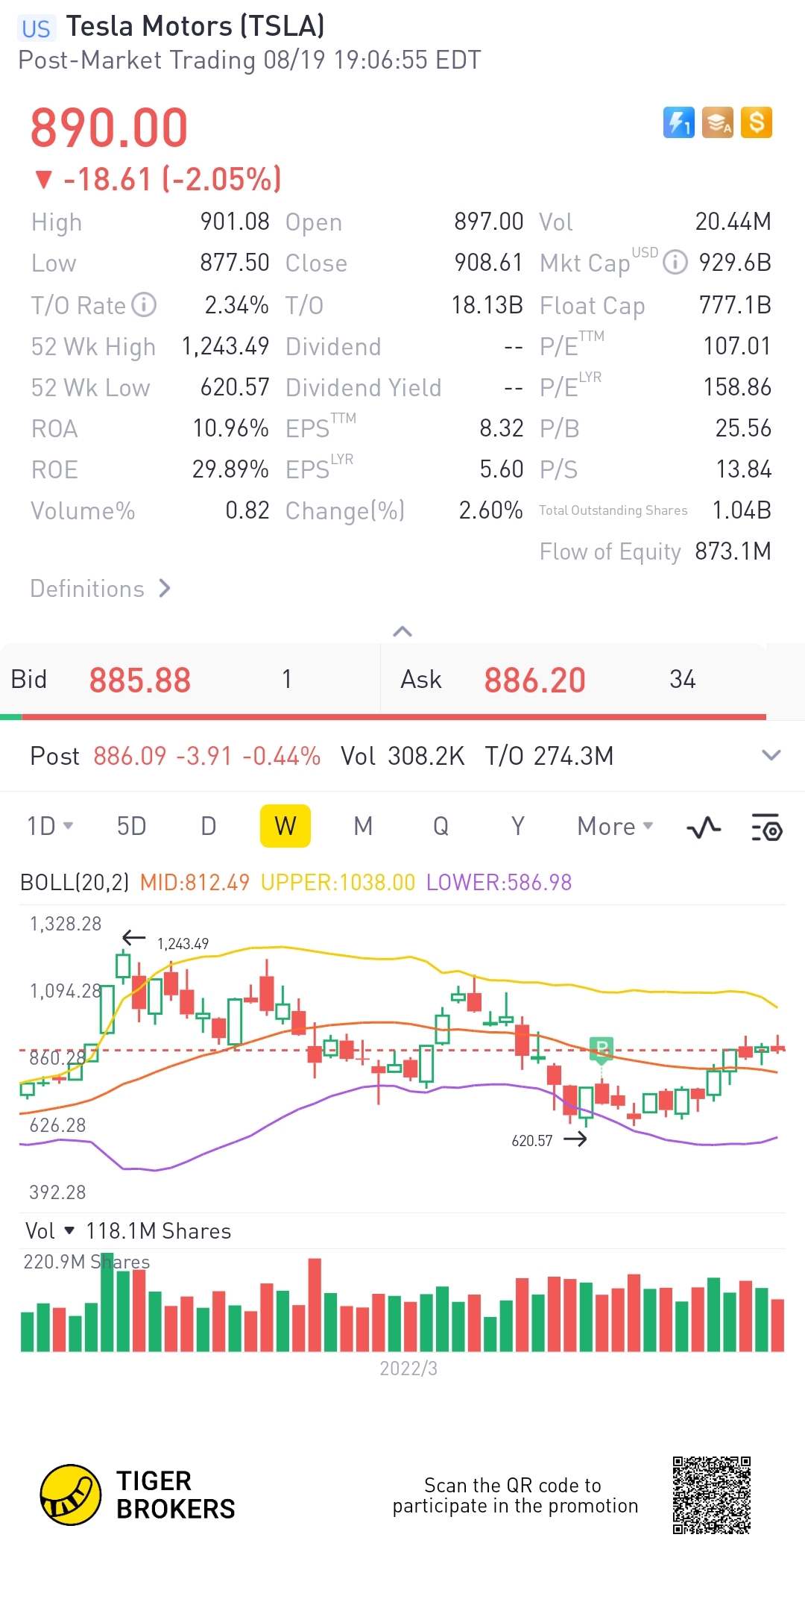
Task: Tap the Dividend Yield label
Action: pyautogui.click(x=364, y=387)
